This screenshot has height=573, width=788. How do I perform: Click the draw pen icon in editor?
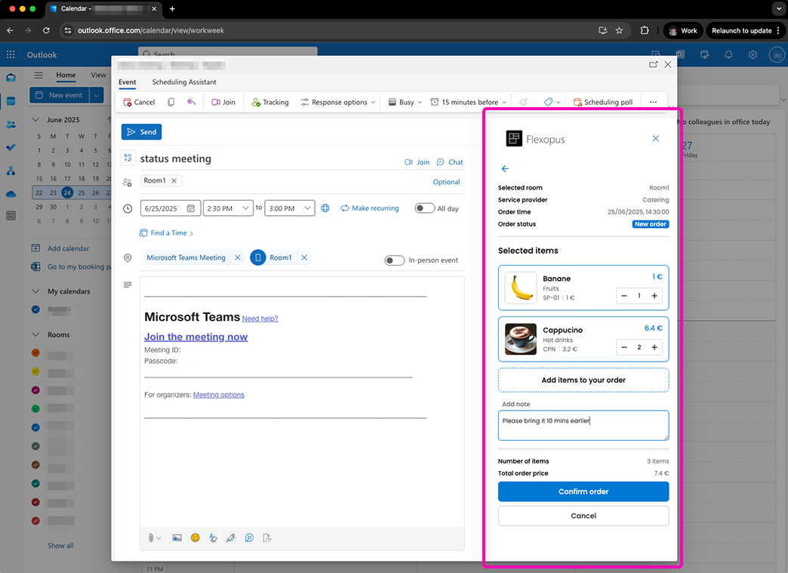(231, 538)
